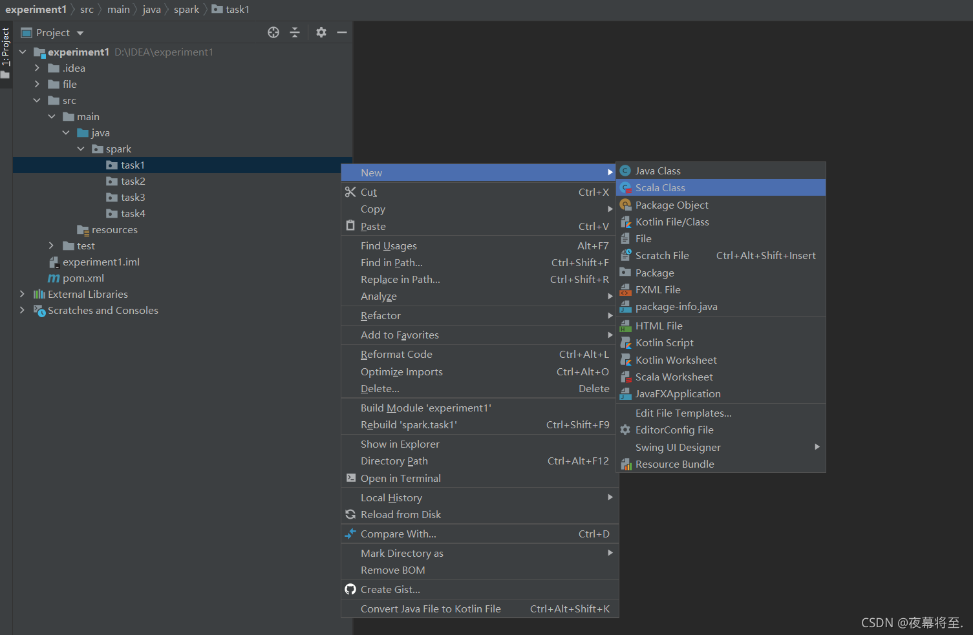Open Local History submenu

tap(480, 497)
